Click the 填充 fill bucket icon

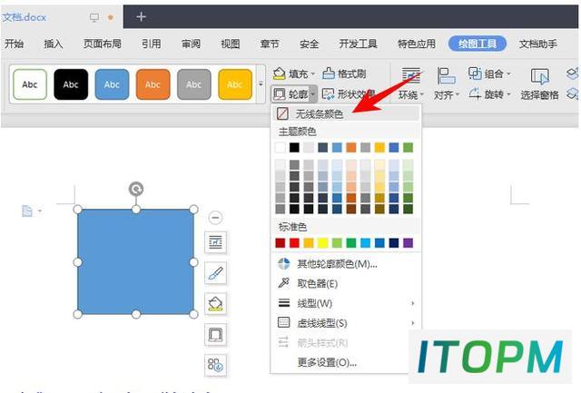(279, 74)
